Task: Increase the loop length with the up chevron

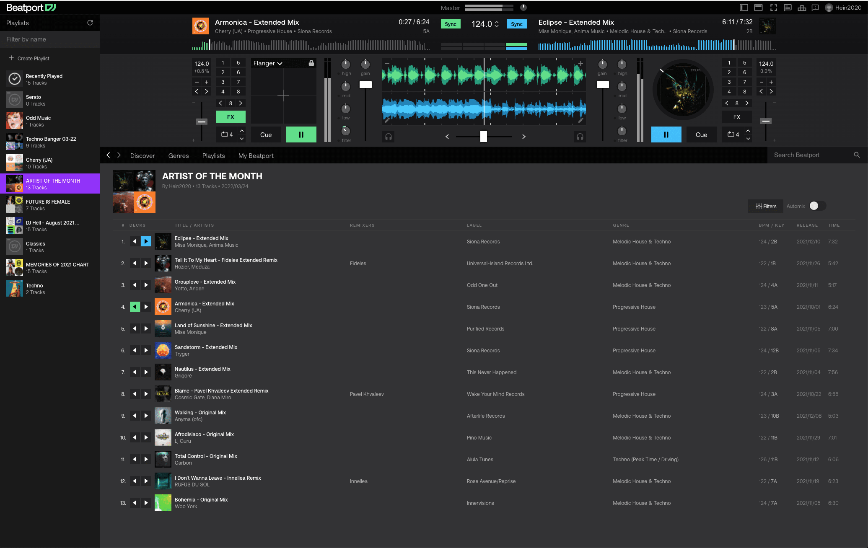Action: (x=242, y=131)
